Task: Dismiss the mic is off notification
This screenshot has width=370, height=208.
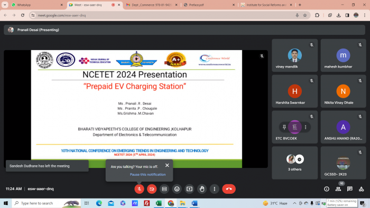Action: click(x=167, y=165)
